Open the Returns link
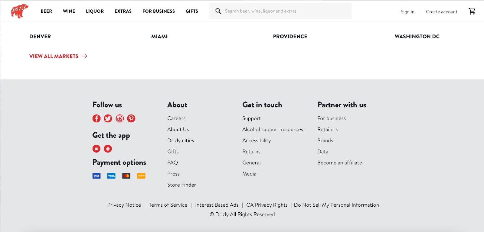The height and width of the screenshot is (232, 484). click(x=251, y=152)
